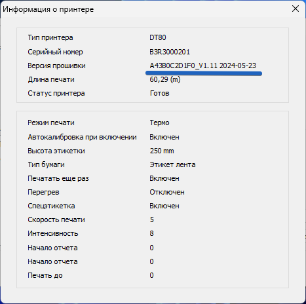Image resolution: width=306 pixels, height=304 pixels.
Task: Select overheat value Отключен
Action: 167,192
